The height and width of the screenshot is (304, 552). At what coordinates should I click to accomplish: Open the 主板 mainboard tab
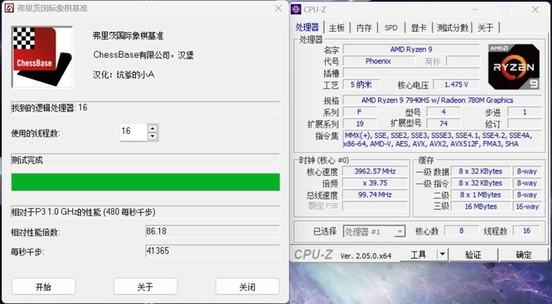337,28
